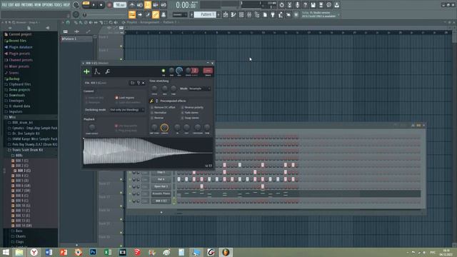Open the Pattern 1 selector dropdown

click(x=205, y=14)
